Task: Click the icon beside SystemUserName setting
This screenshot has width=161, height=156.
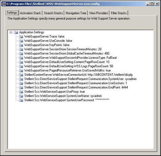Action: point(21,96)
